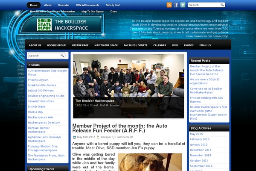The height and width of the screenshot is (171, 256).
Task: Click the Boulder Hackerspace group photo
Action: [x=128, y=86]
